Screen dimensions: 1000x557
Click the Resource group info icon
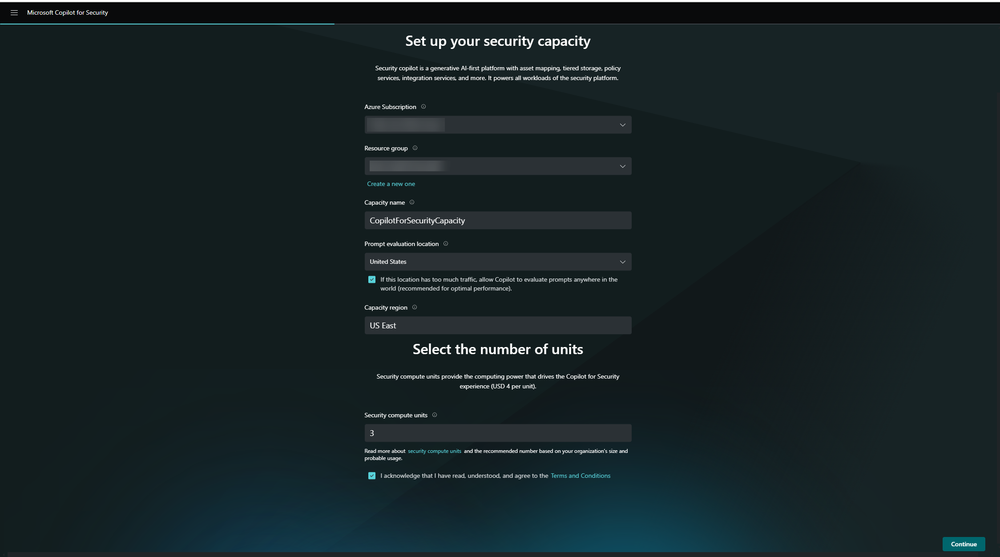415,148
